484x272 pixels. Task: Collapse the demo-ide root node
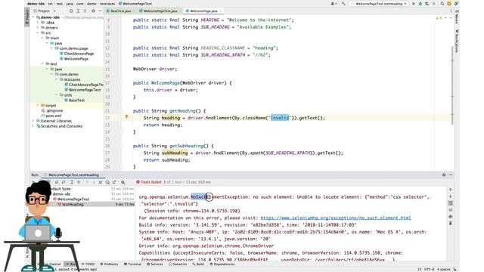click(x=33, y=17)
